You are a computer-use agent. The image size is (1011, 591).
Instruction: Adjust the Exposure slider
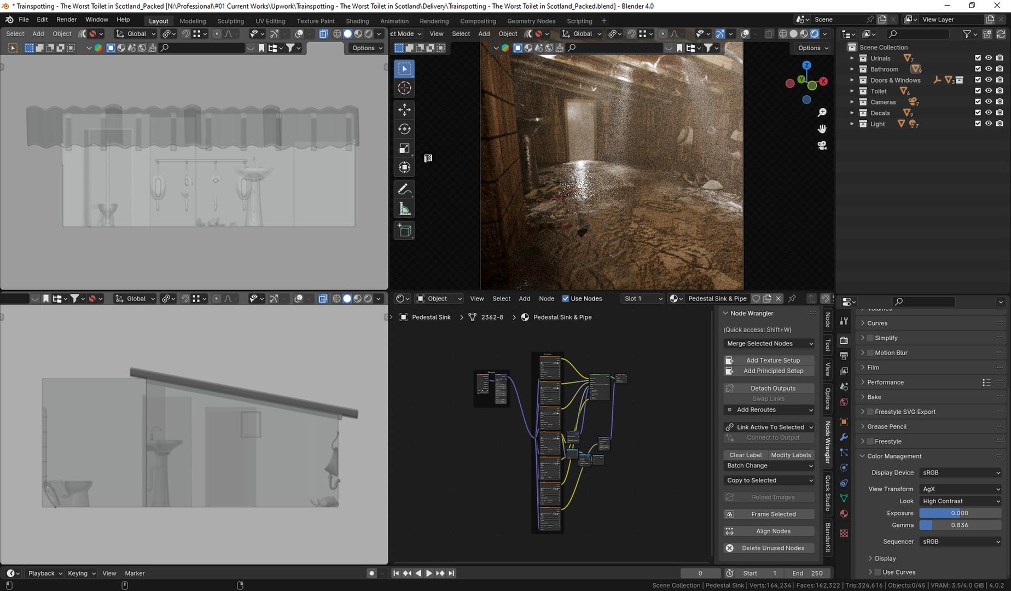tap(961, 513)
